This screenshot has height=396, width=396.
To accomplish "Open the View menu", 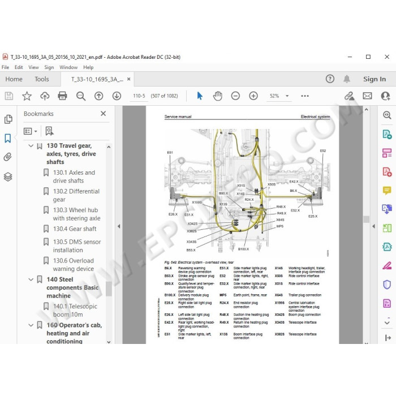I will pos(33,67).
